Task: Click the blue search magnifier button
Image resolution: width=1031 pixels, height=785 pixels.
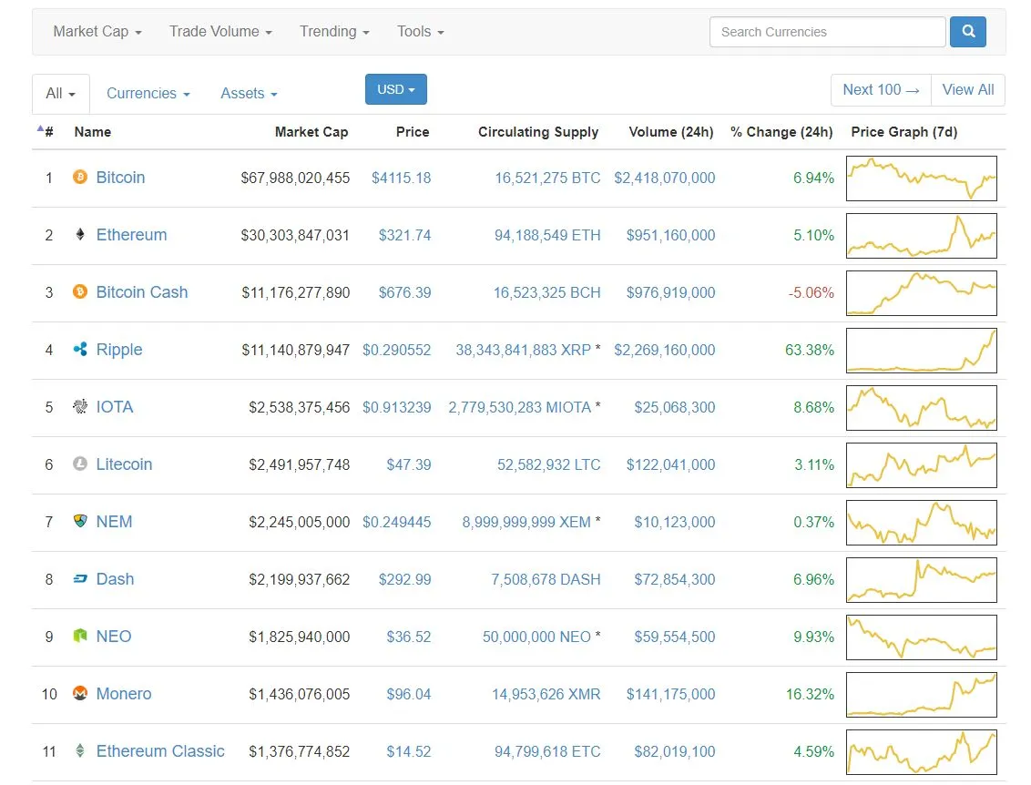Action: coord(968,32)
